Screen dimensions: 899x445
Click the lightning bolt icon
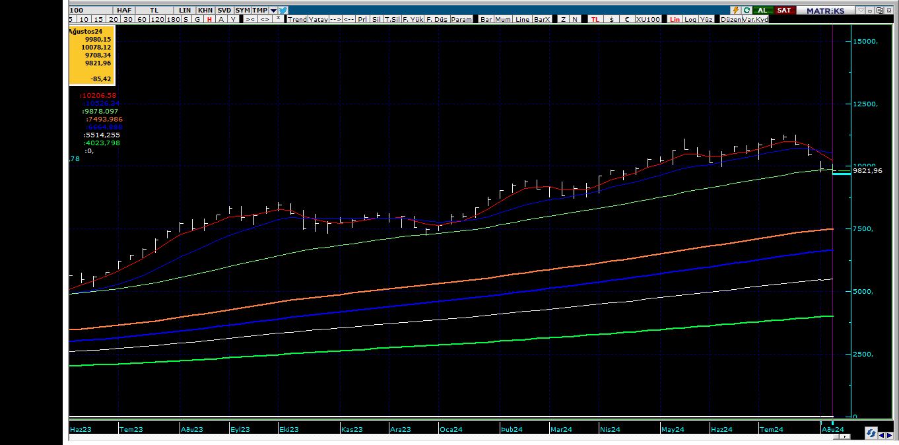[x=735, y=10]
